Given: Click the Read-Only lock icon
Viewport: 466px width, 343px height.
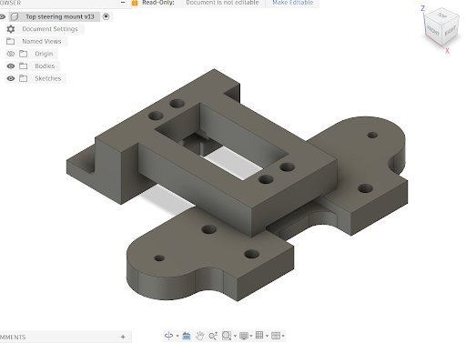Looking at the screenshot, I should coord(135,3).
